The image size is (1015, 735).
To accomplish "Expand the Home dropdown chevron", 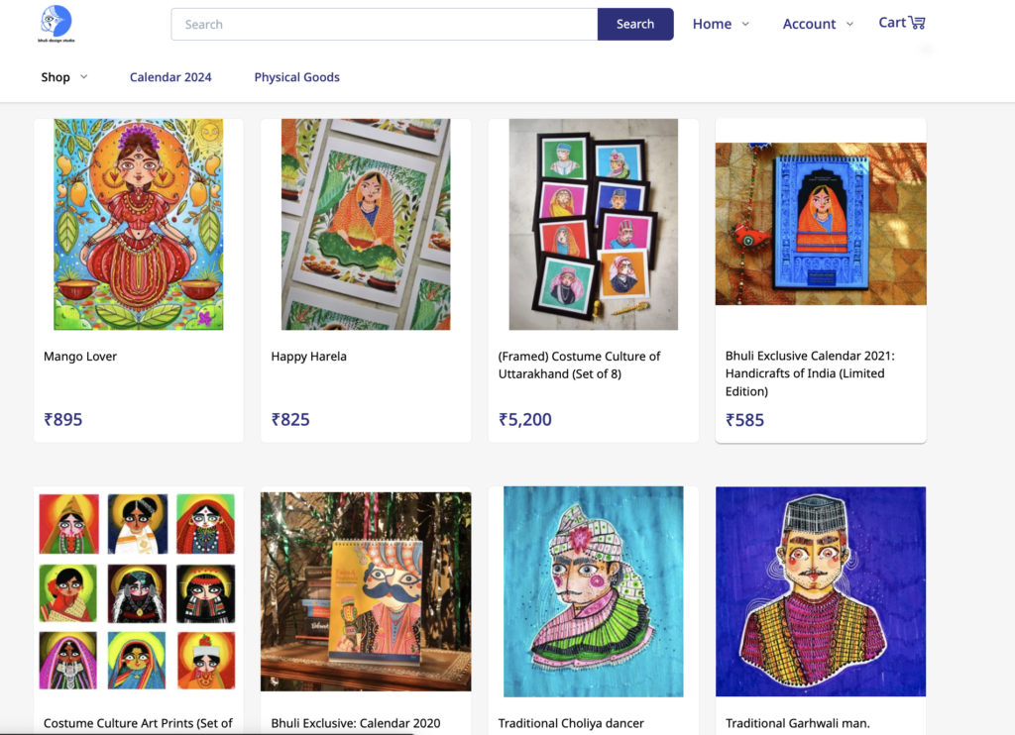I will point(745,24).
